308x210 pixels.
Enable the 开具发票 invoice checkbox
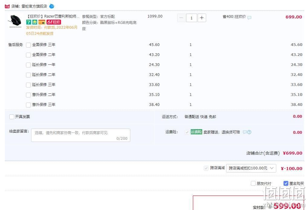[x=12, y=117]
